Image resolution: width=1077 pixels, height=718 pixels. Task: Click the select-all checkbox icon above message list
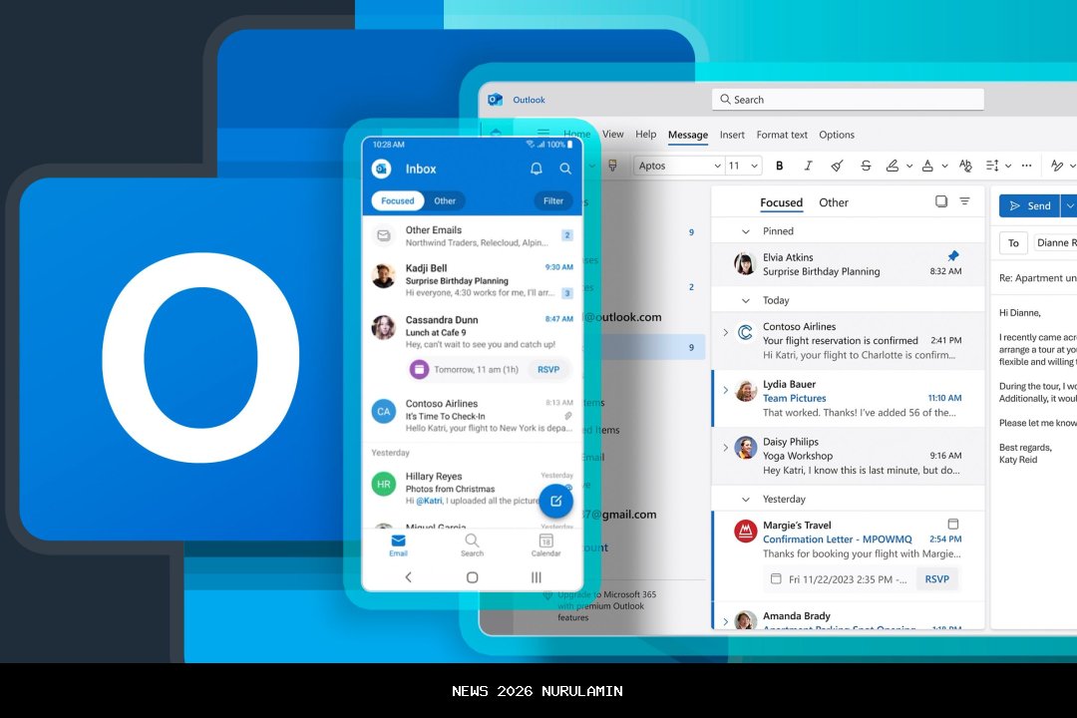(x=941, y=201)
